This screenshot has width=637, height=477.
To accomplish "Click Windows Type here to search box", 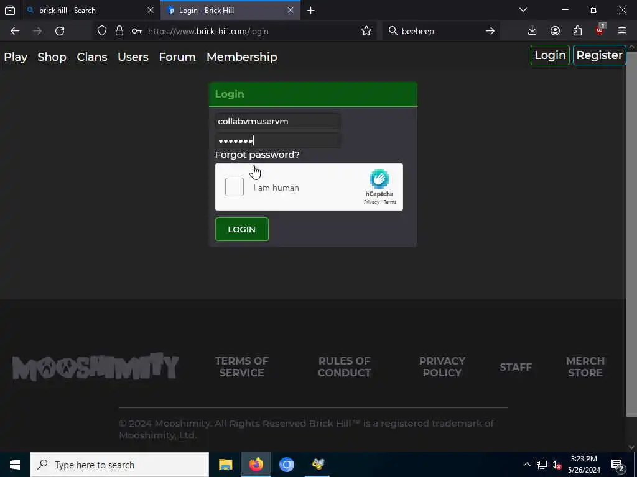I will (119, 465).
